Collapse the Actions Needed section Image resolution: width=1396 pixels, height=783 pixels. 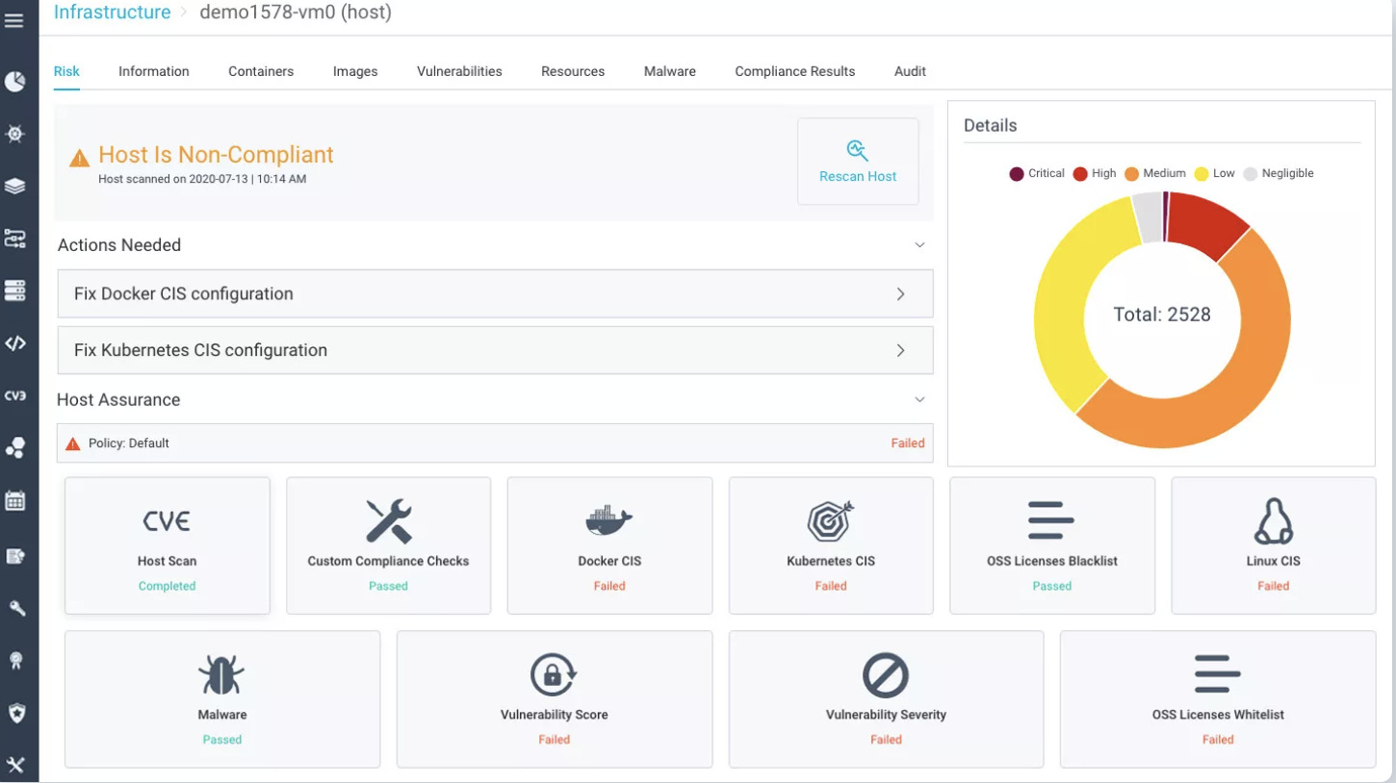pyautogui.click(x=919, y=245)
